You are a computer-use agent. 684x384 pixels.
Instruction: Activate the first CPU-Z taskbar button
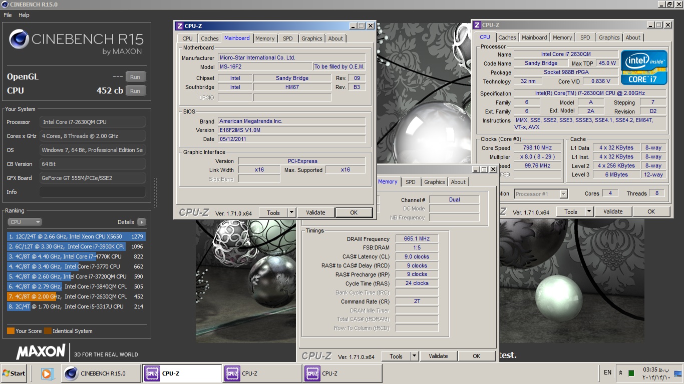tap(182, 373)
